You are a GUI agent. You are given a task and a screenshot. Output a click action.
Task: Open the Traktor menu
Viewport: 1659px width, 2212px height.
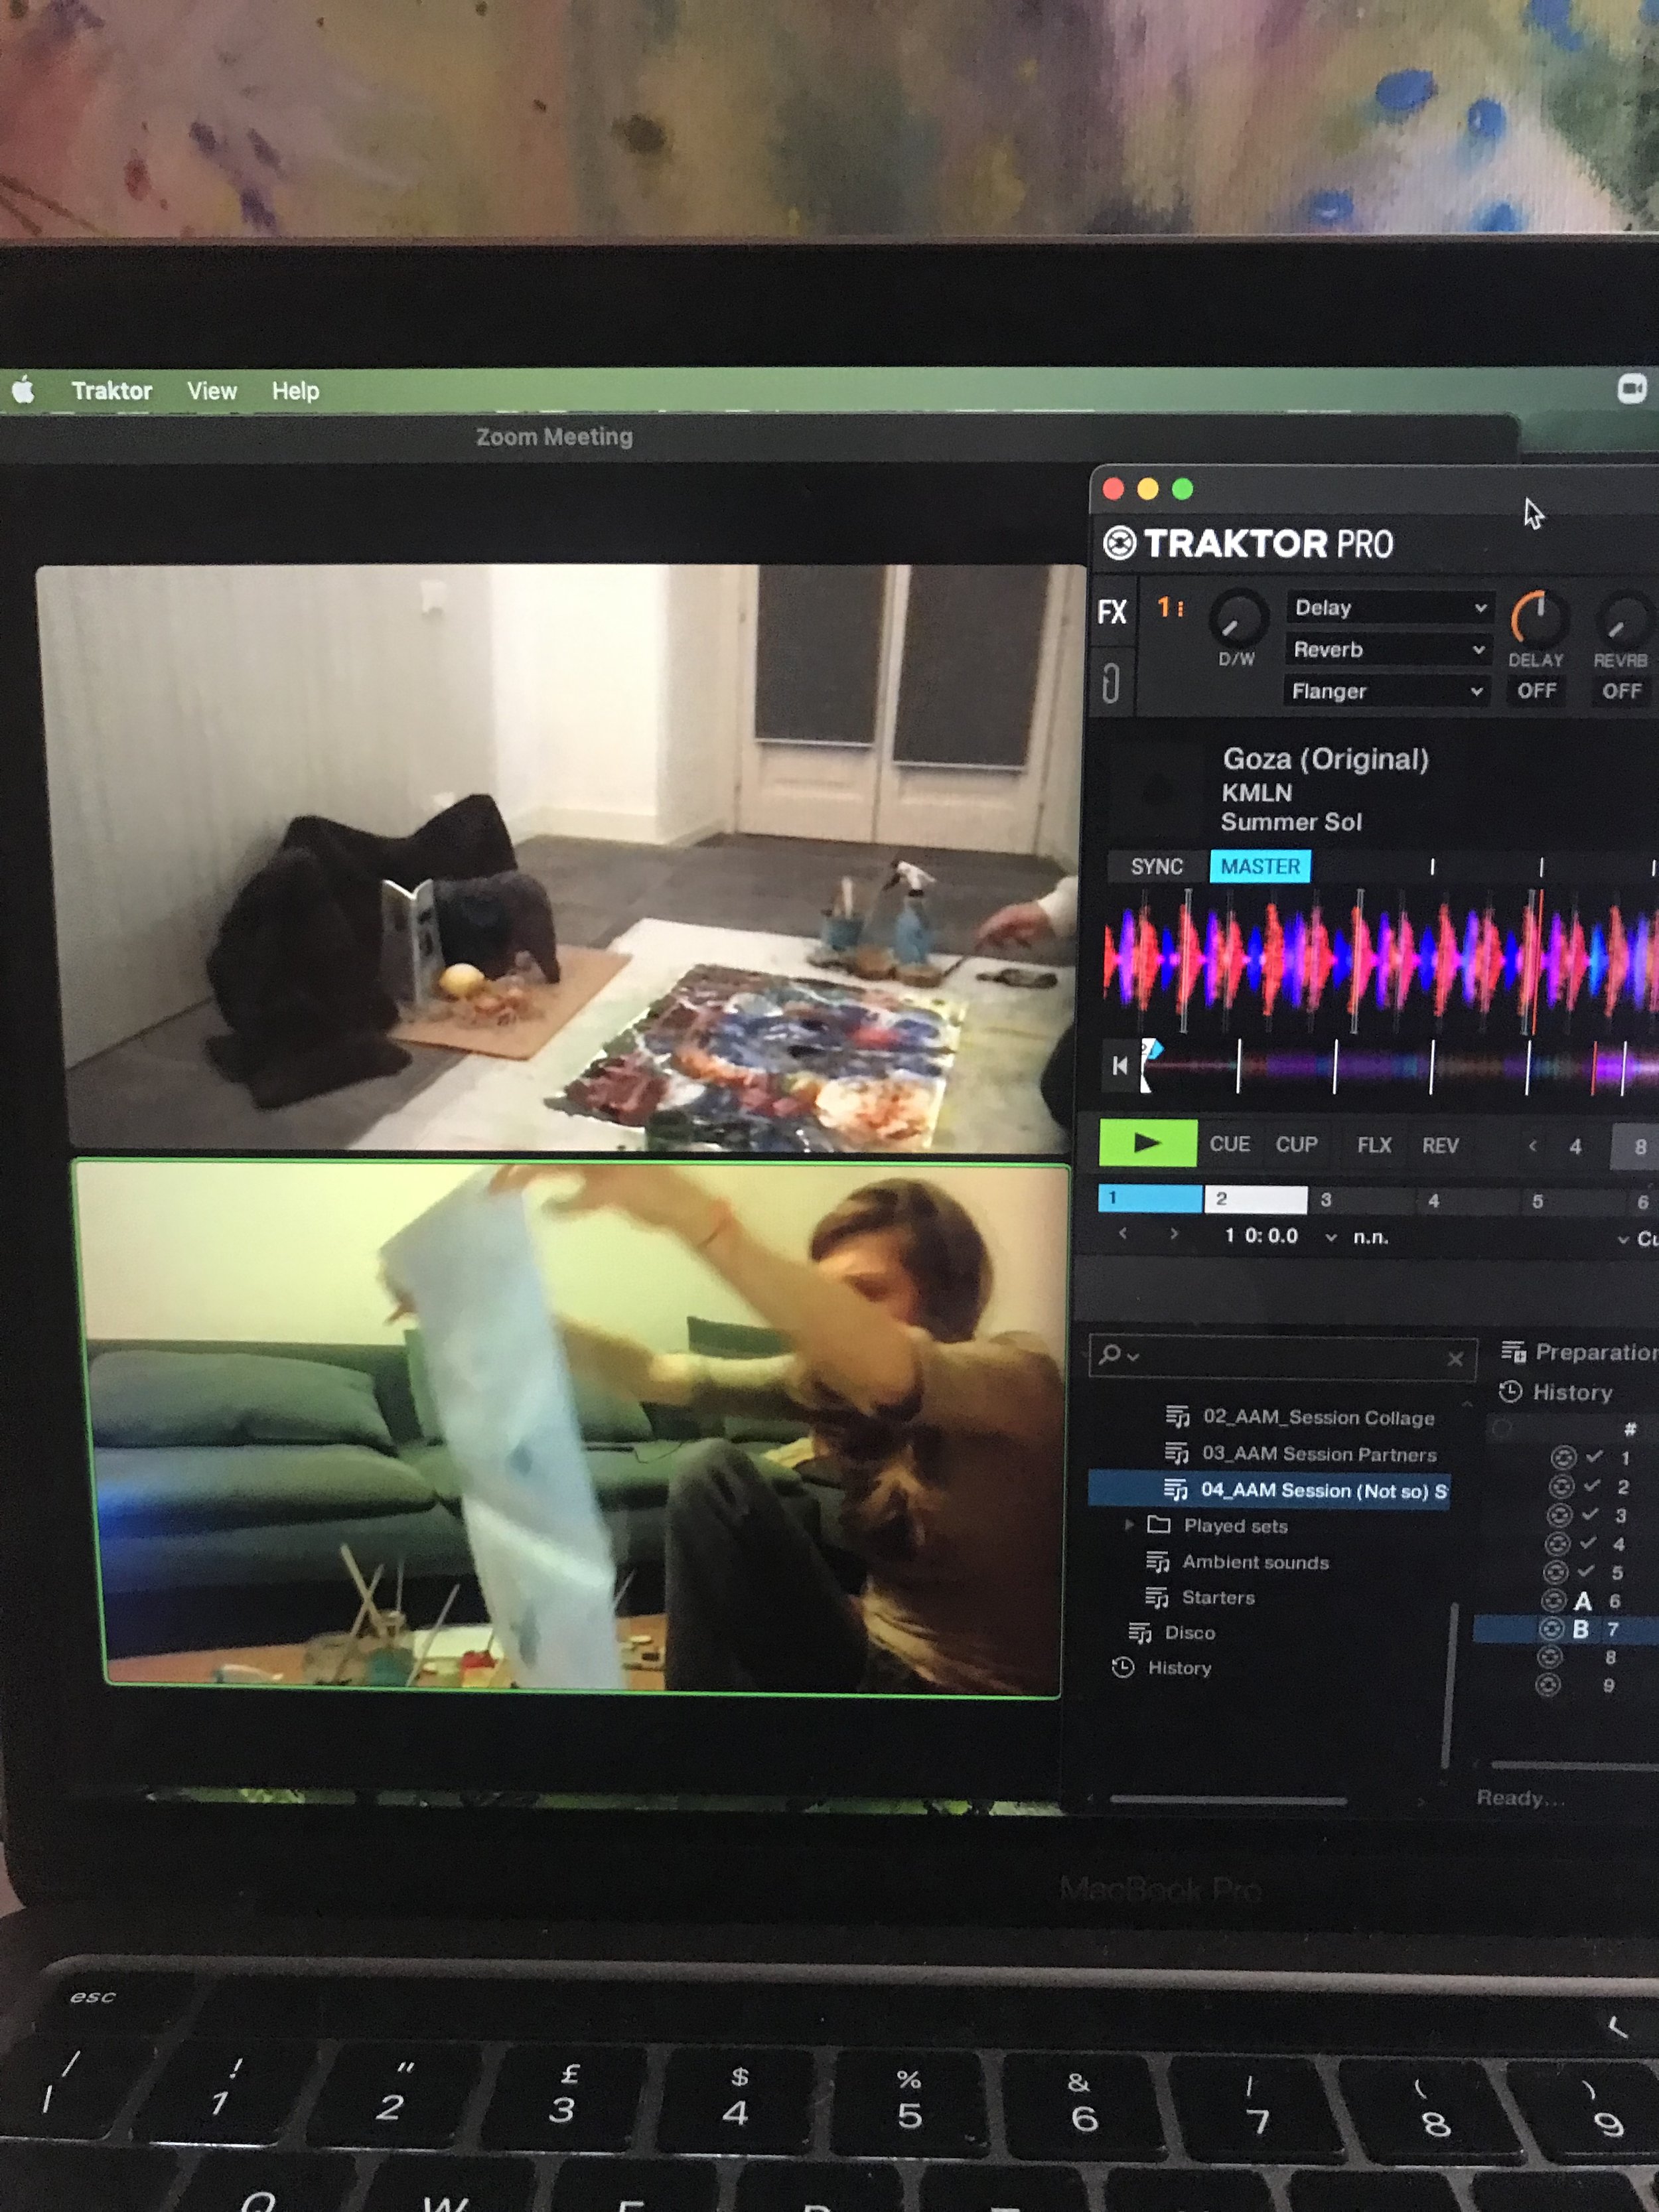pyautogui.click(x=112, y=391)
